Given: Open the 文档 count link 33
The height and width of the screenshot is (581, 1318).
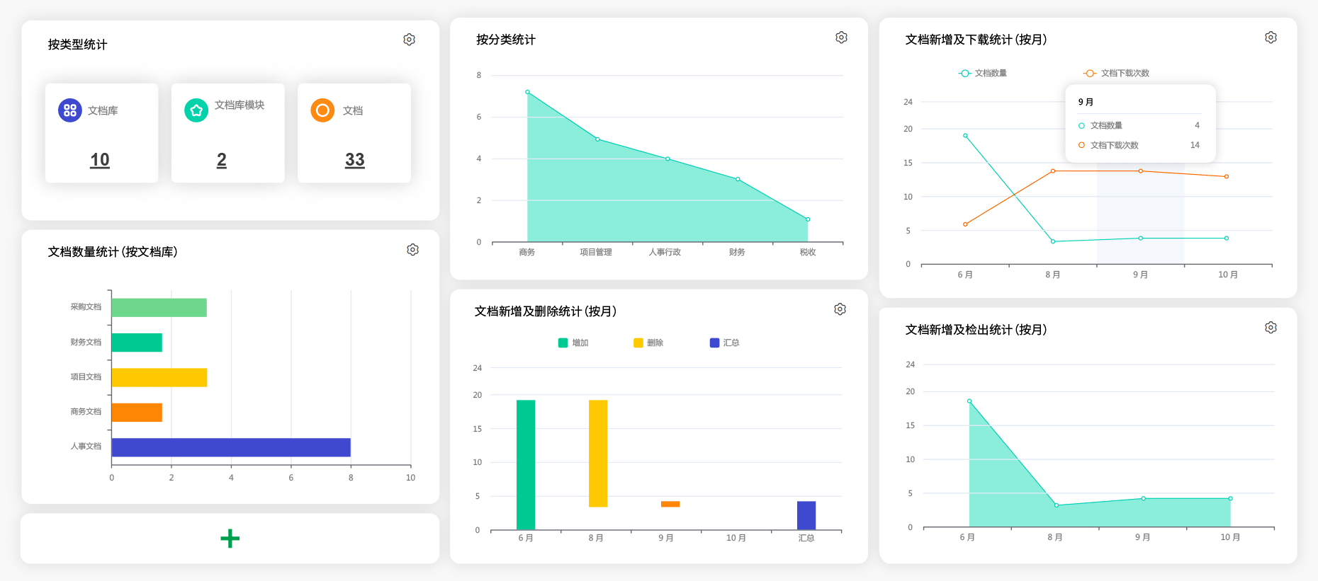Looking at the screenshot, I should point(354,160).
